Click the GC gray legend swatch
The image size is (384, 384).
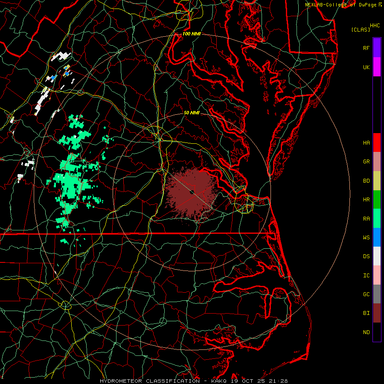tap(377, 294)
